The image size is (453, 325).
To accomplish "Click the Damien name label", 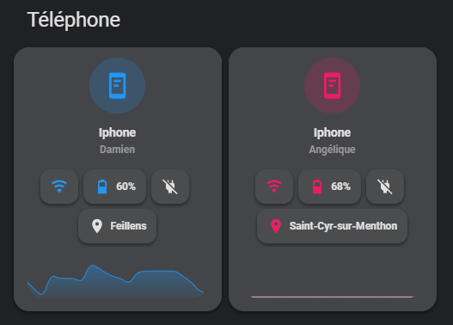I will tap(117, 150).
